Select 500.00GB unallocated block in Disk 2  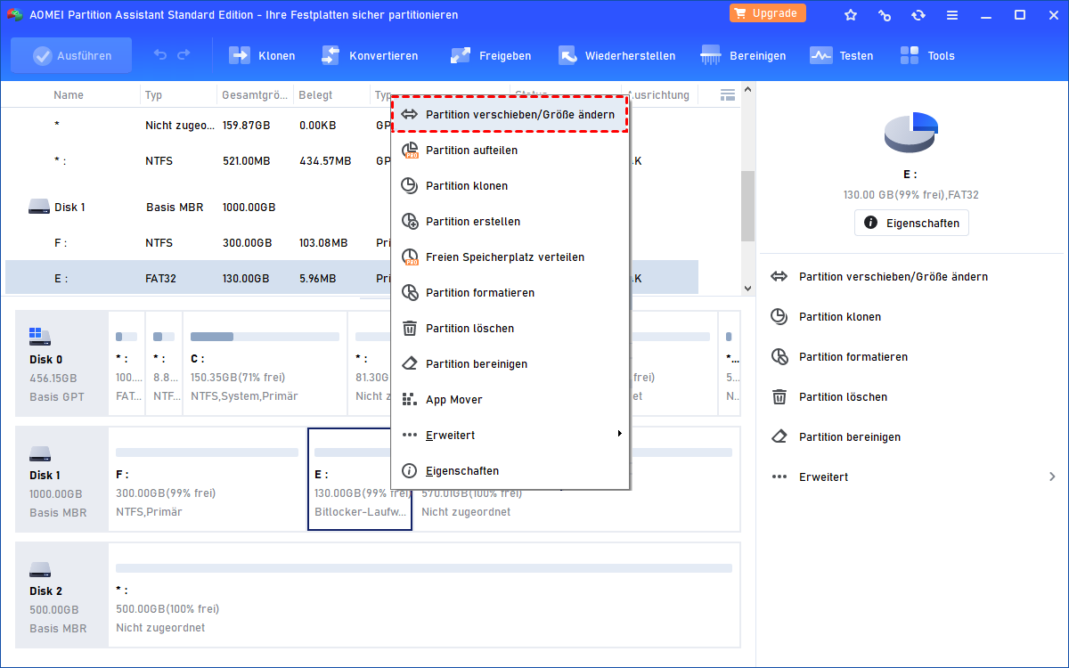pyautogui.click(x=424, y=595)
